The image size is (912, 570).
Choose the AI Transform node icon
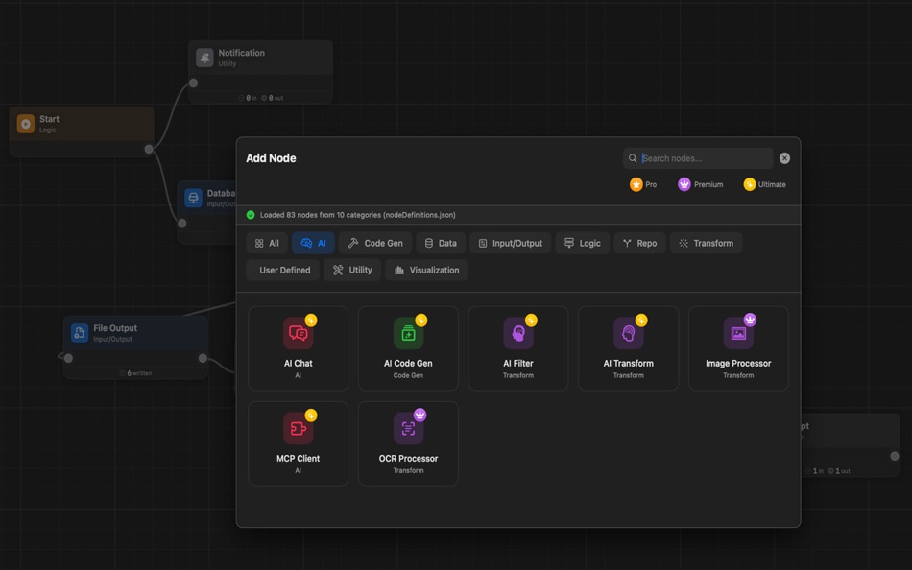pos(628,333)
